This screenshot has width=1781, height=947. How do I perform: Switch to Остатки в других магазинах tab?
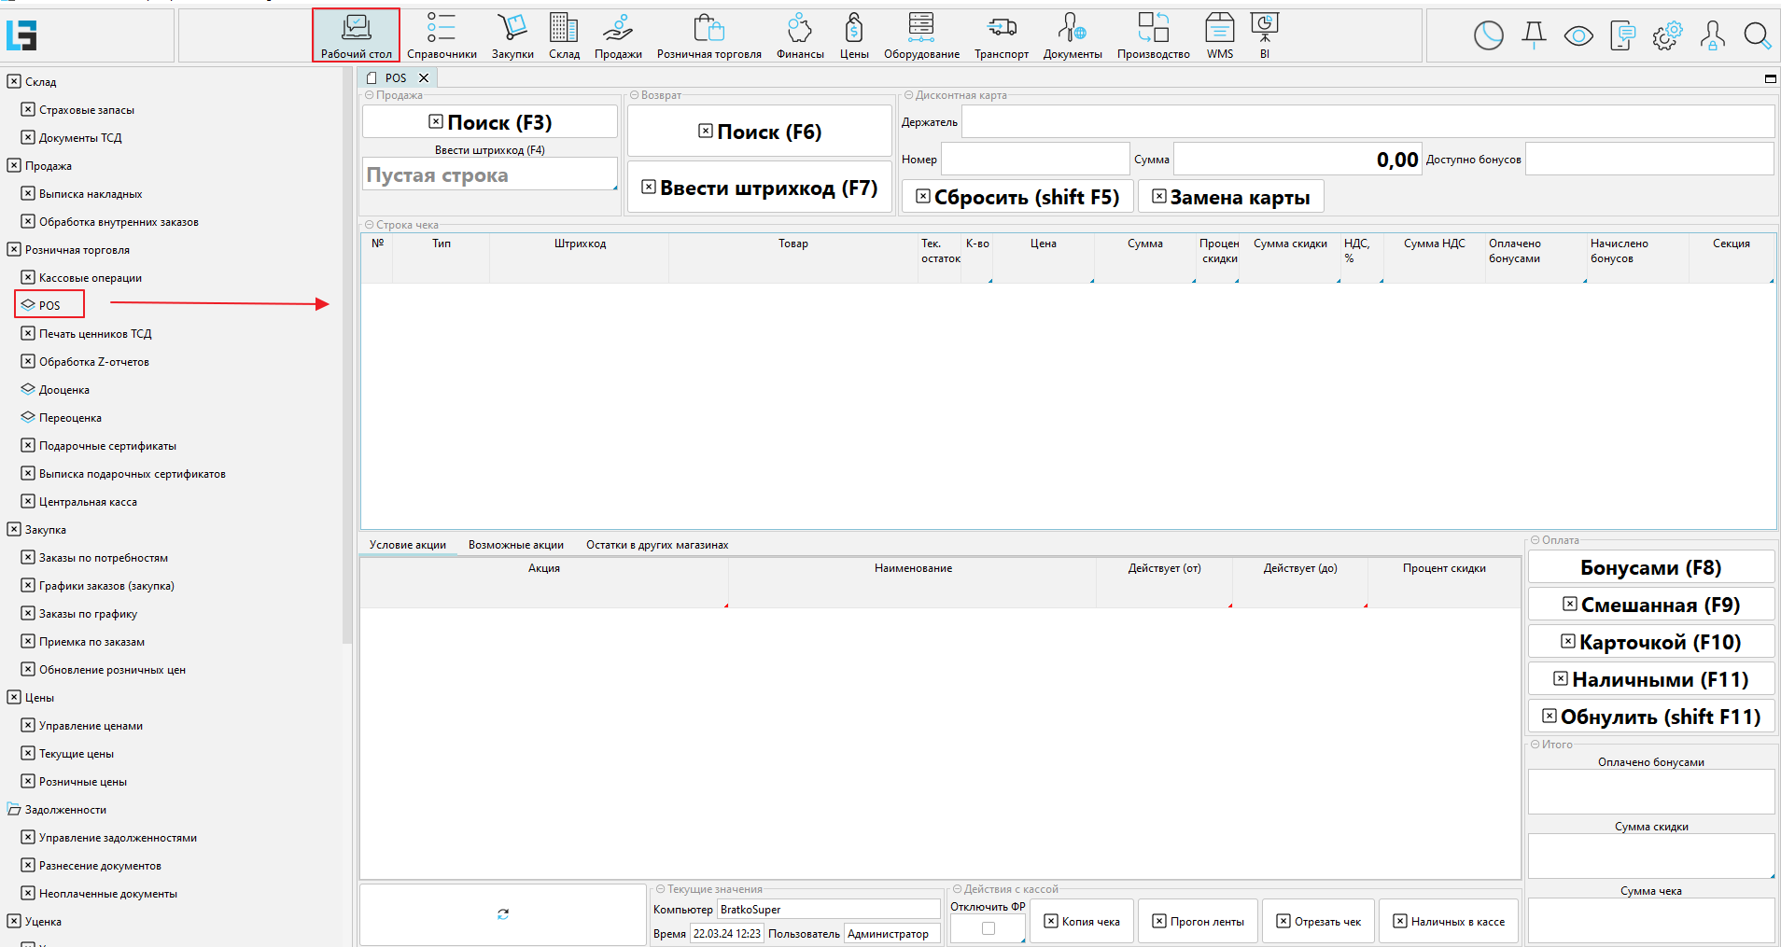(x=657, y=545)
